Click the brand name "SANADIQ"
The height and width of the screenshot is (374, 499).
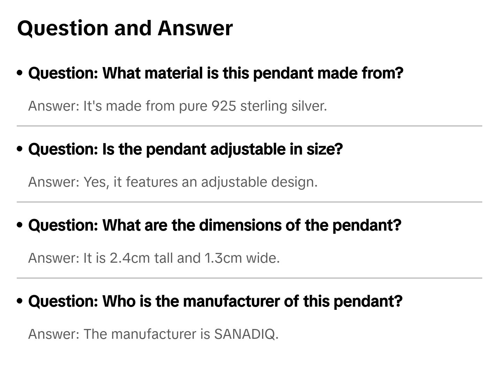(245, 334)
